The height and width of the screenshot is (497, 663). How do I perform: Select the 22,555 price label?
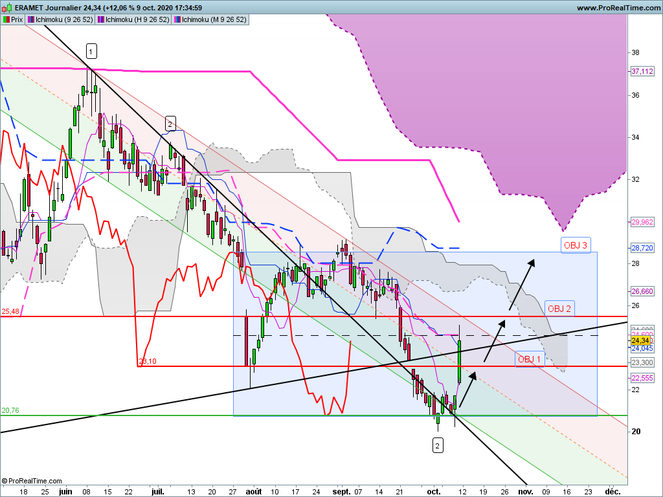[642, 378]
